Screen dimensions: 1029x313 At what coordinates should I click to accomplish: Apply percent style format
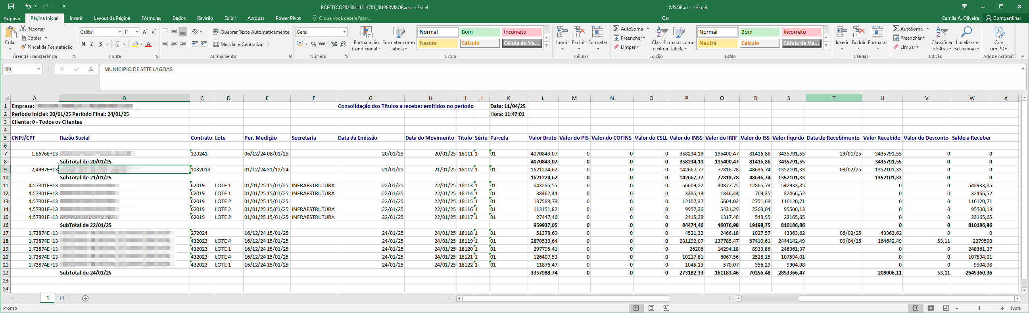coord(313,44)
